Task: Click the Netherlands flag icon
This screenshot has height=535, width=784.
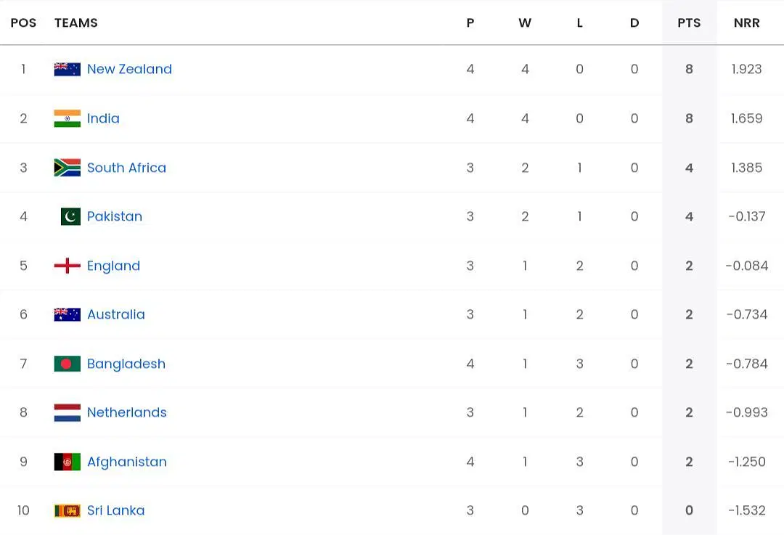Action: point(67,412)
